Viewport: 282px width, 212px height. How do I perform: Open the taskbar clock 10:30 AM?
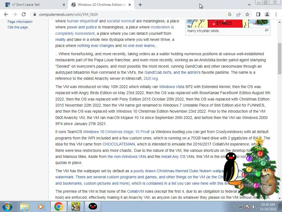click(268, 207)
